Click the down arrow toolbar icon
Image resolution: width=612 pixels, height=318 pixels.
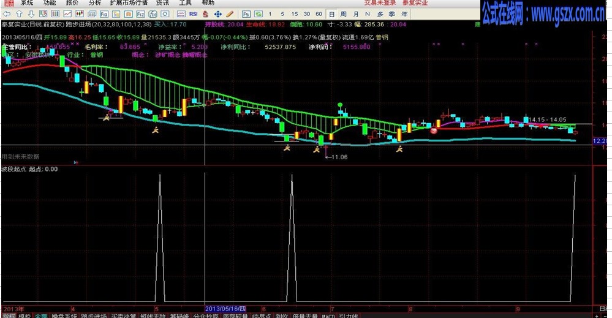31,14
